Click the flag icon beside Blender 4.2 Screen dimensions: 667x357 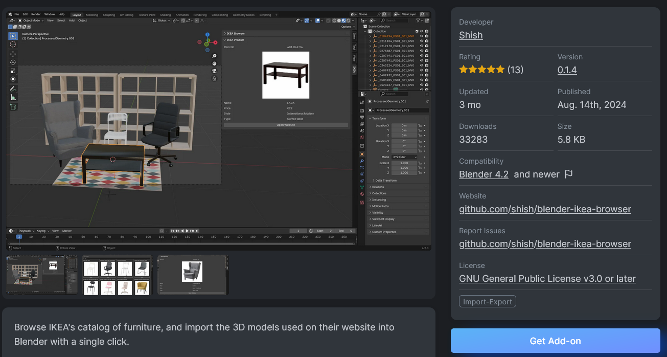[x=568, y=174]
